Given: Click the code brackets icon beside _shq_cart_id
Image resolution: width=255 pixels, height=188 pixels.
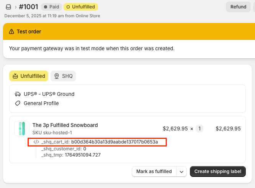Looking at the screenshot, I should (36, 142).
